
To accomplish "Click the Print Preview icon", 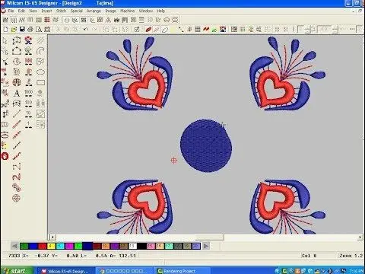I will pyautogui.click(x=39, y=30).
